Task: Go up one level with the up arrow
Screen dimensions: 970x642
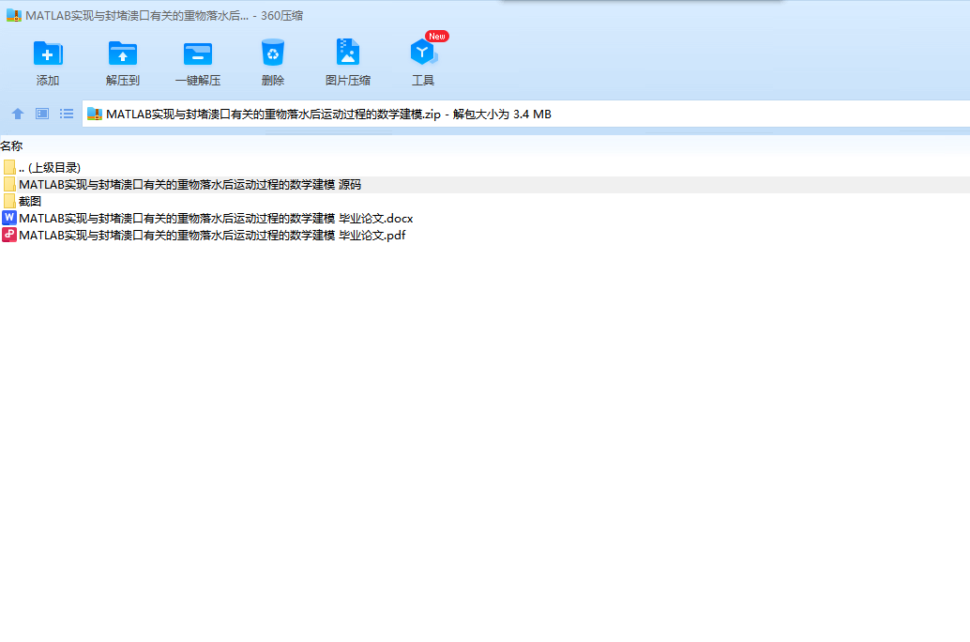Action: [x=17, y=114]
